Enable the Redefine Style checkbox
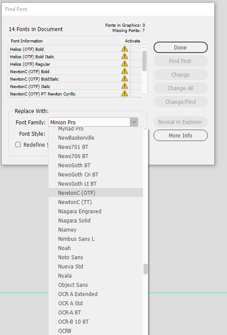Viewport: 227px width, 335px height. pyautogui.click(x=18, y=145)
